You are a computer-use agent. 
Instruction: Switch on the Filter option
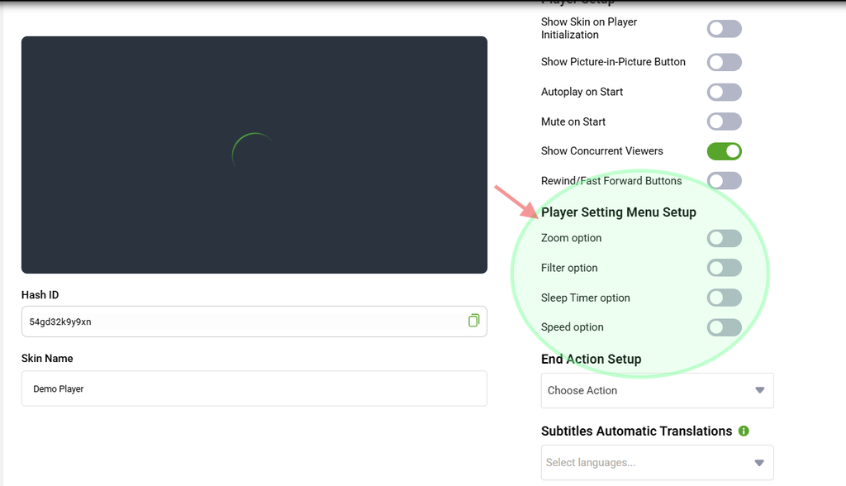click(724, 268)
